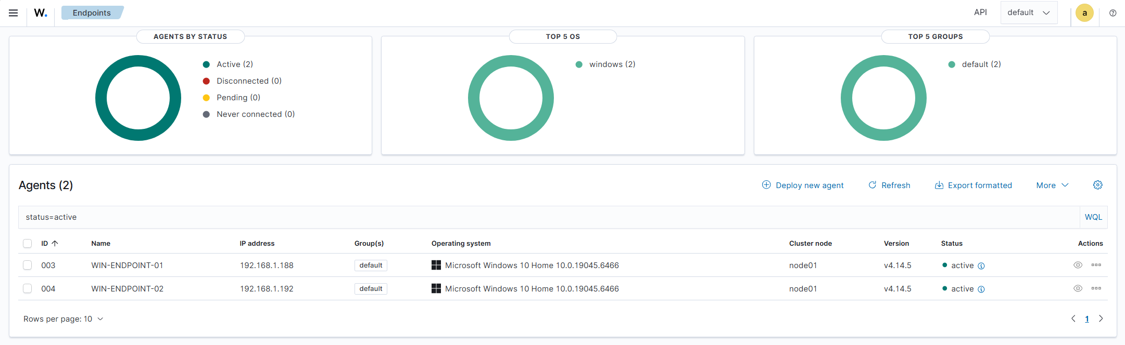The image size is (1125, 345).
Task: Click status info icon for agent 003
Action: (x=981, y=266)
